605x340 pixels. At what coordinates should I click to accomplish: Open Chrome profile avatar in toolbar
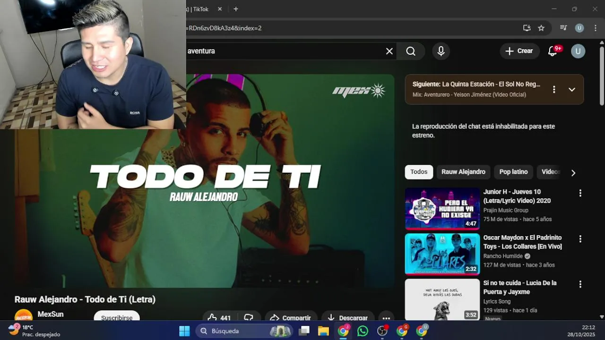click(579, 28)
